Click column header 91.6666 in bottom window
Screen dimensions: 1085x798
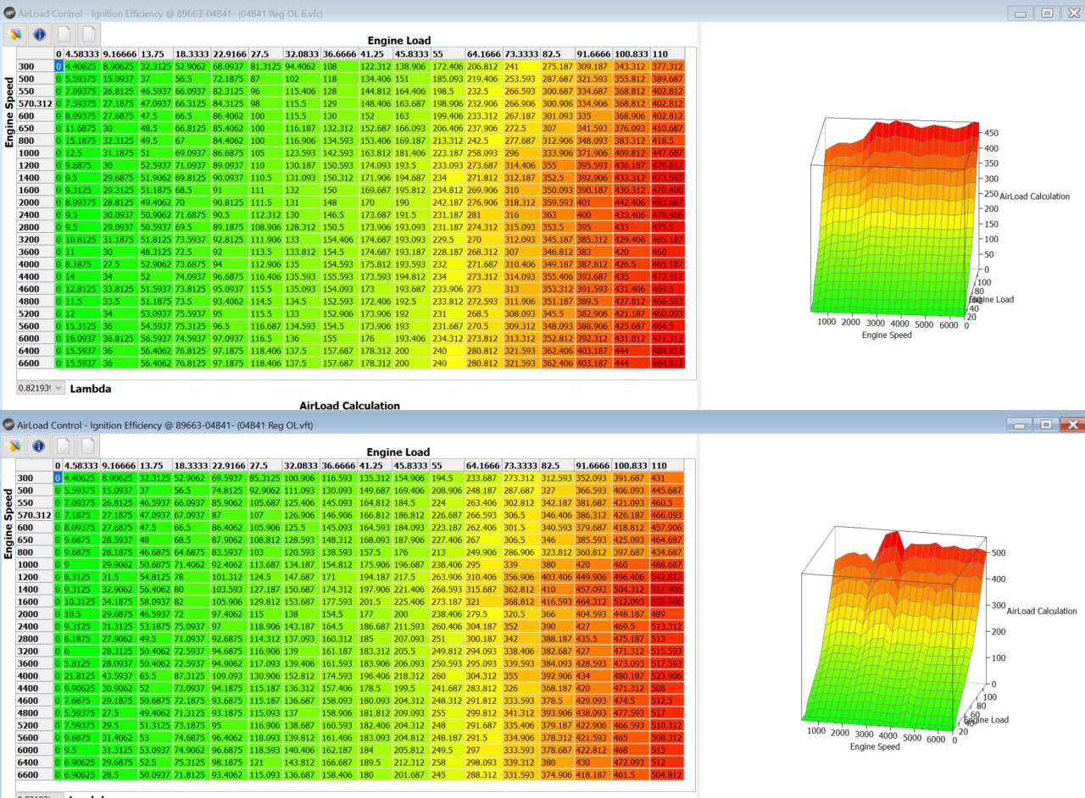pyautogui.click(x=594, y=466)
